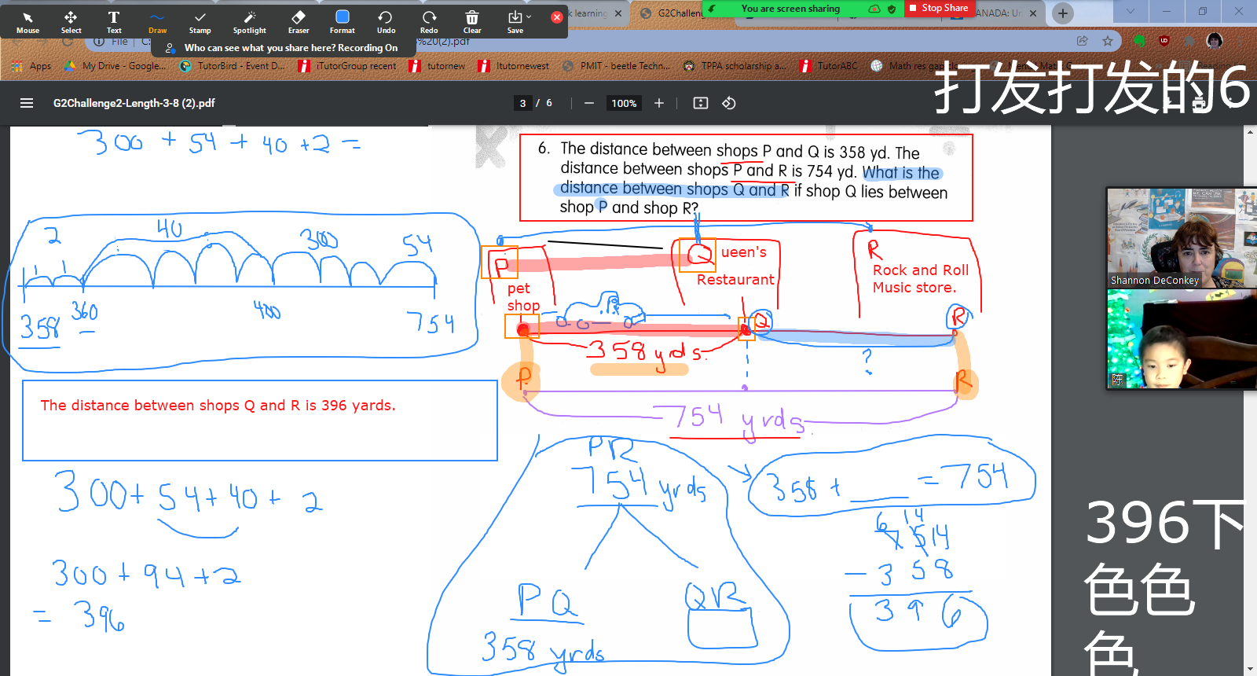The image size is (1257, 676).
Task: Open a new browser tab
Action: point(1062,13)
